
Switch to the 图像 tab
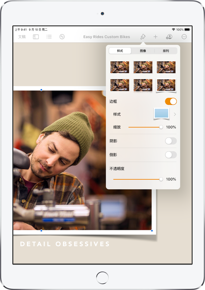(143, 51)
